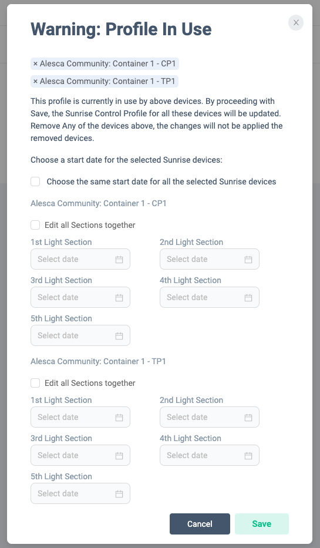Click the Cancel button
Image resolution: width=320 pixels, height=548 pixels.
click(200, 524)
